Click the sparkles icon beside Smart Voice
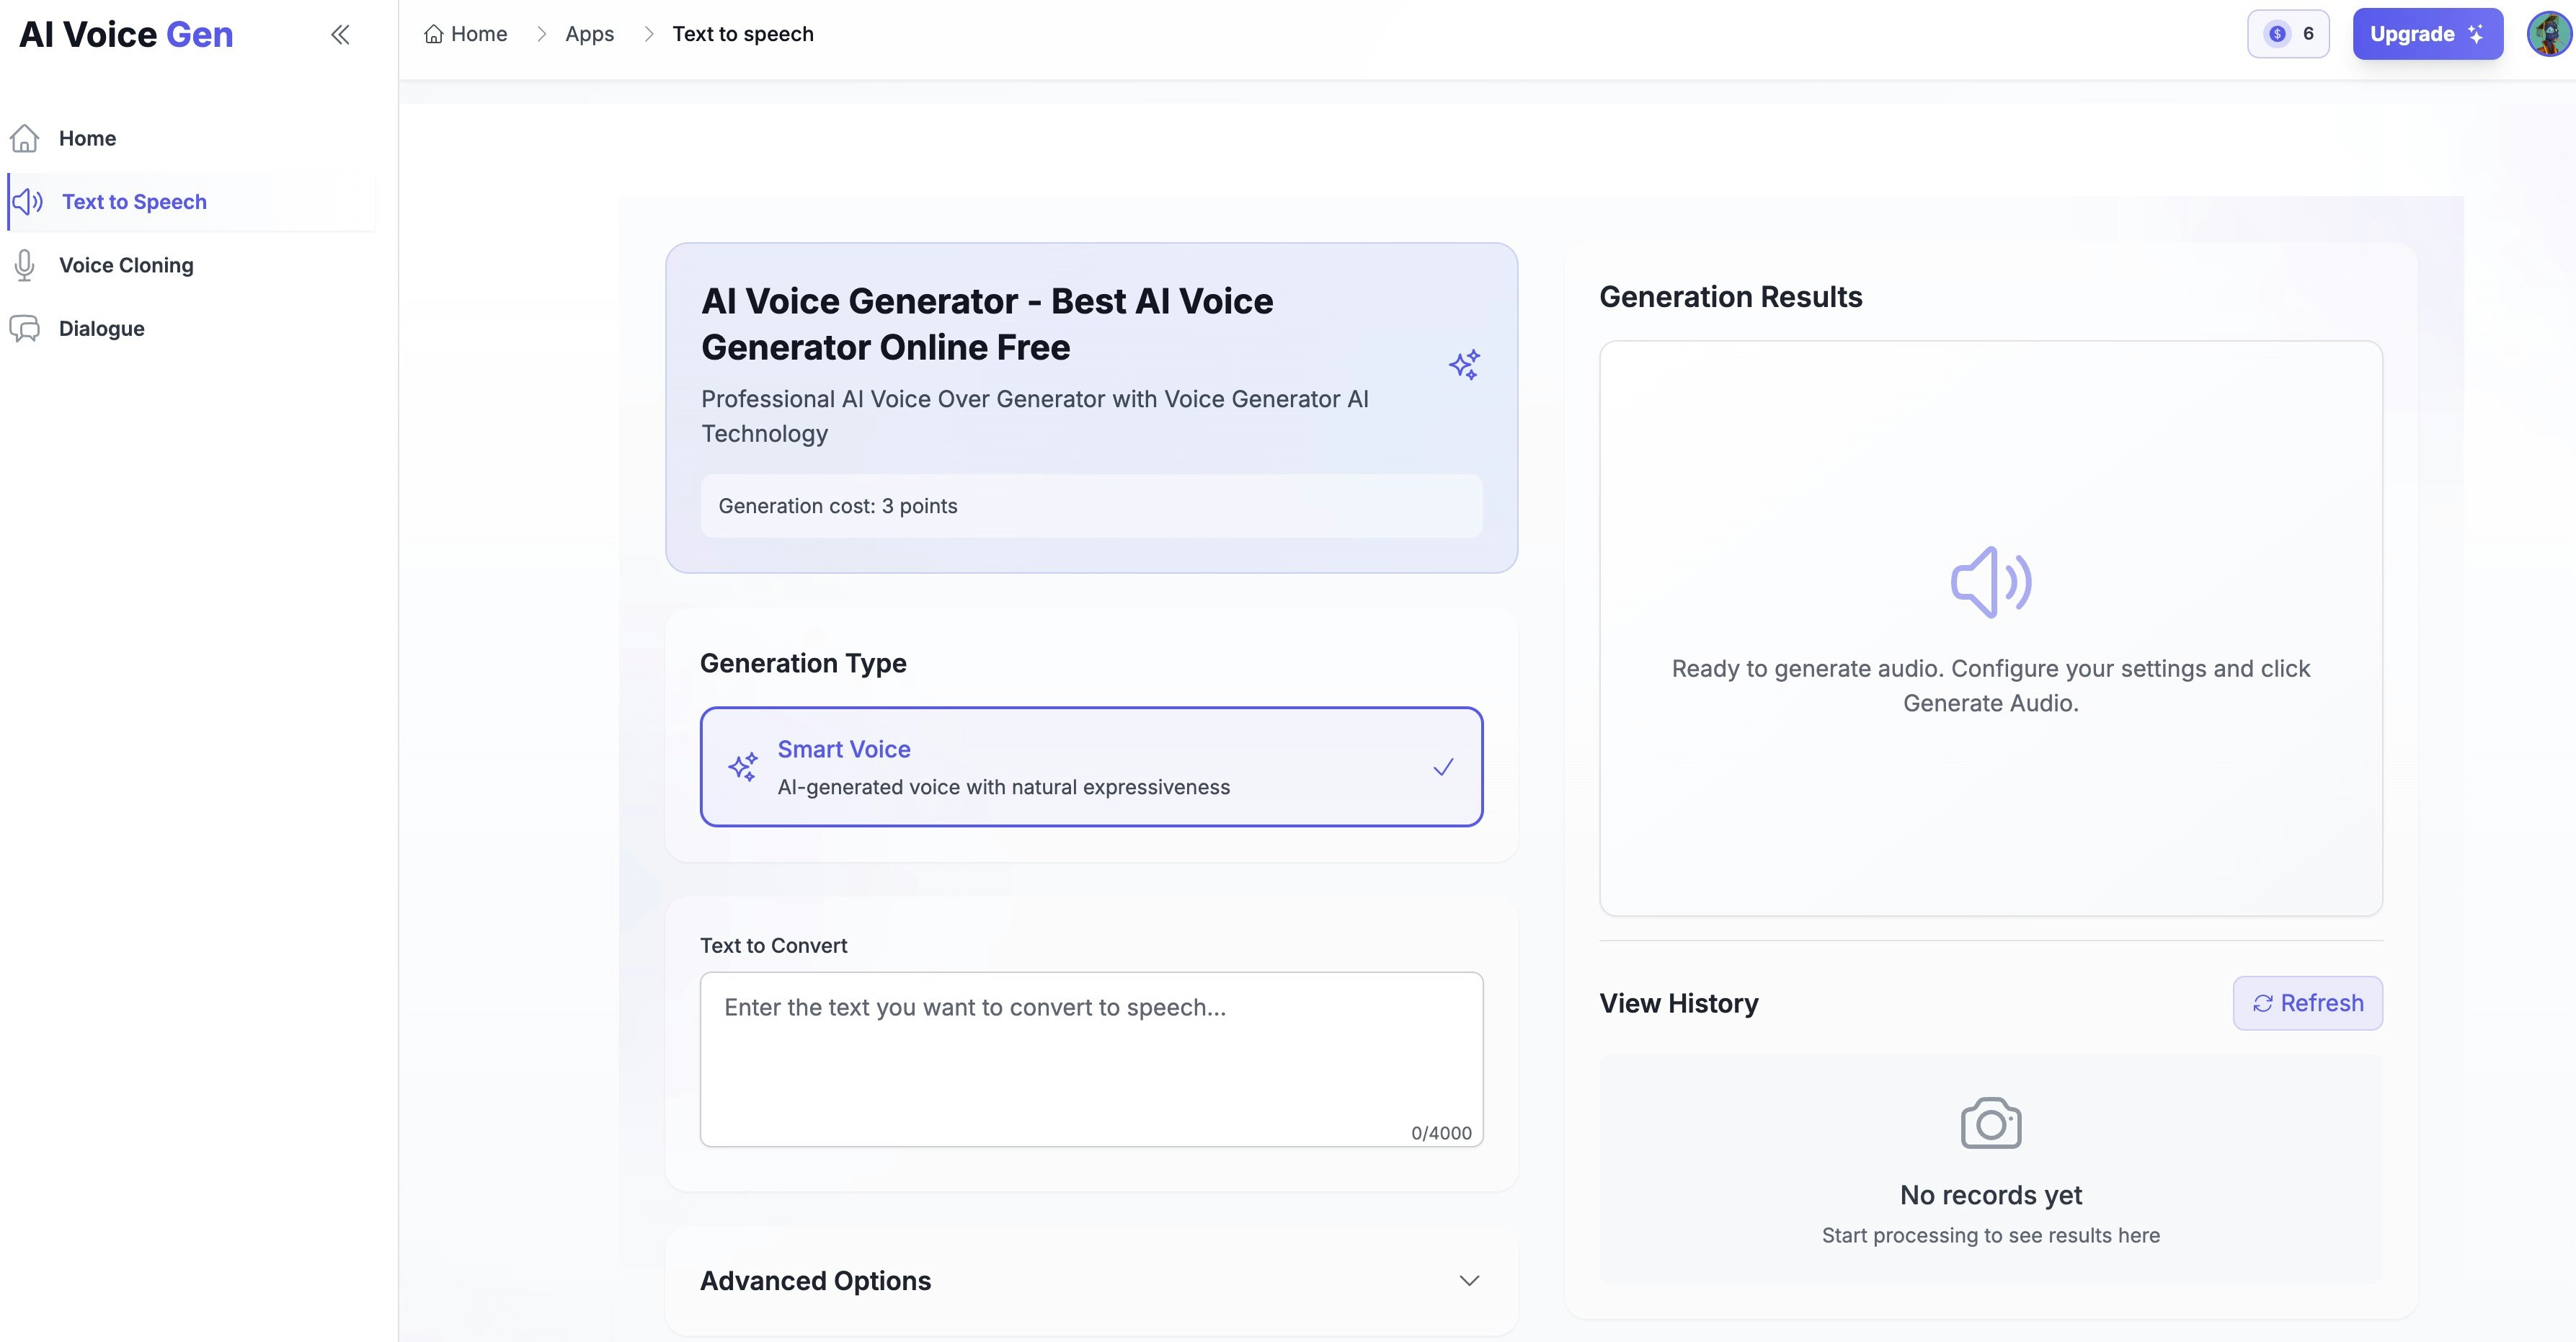2576x1342 pixels. click(x=743, y=766)
